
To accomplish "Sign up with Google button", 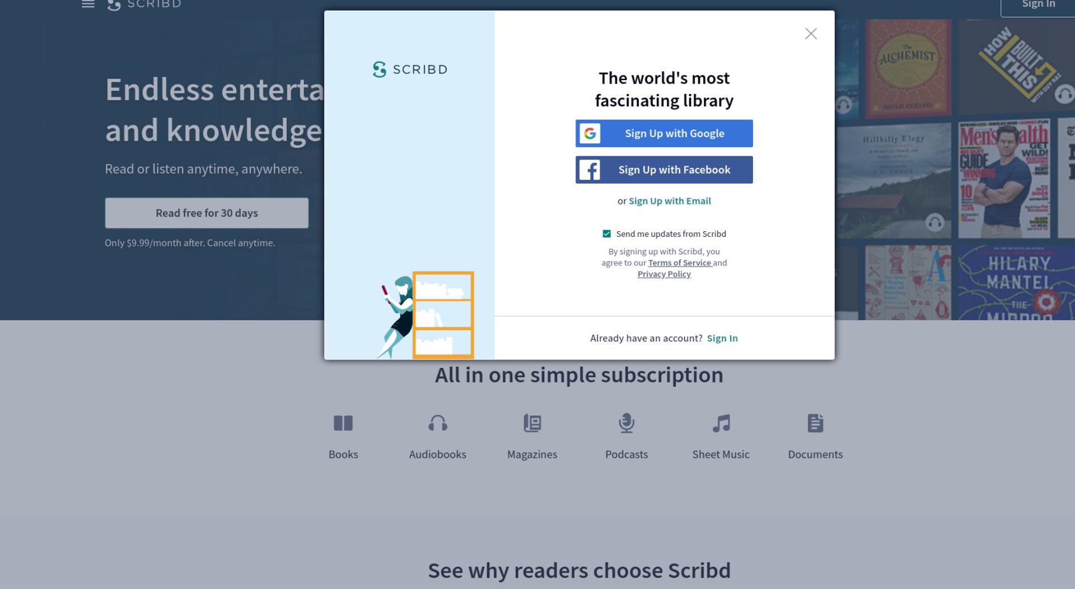I will tap(664, 133).
